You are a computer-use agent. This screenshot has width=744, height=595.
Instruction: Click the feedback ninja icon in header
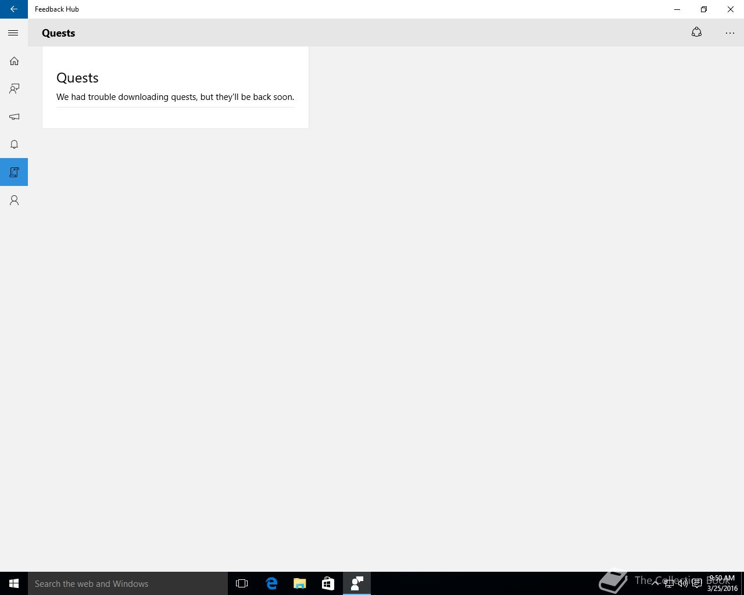point(696,33)
